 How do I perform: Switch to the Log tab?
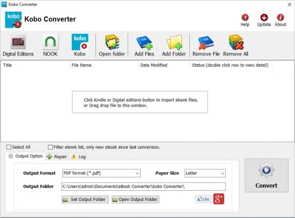pos(79,157)
